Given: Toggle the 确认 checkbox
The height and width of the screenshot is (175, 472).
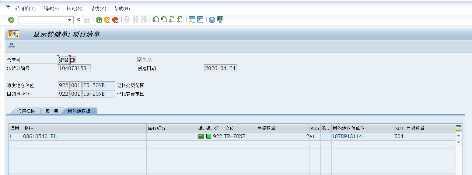Looking at the screenshot, I should (140, 60).
